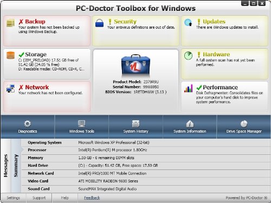Viewport: 271px width, 203px height.
Task: Click the Operating System summary row label
Action: coord(44,142)
